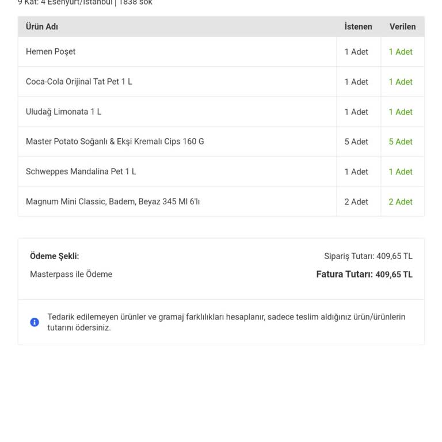Click the İstenen column header
Image resolution: width=442 pixels, height=442 pixels.
click(x=359, y=26)
